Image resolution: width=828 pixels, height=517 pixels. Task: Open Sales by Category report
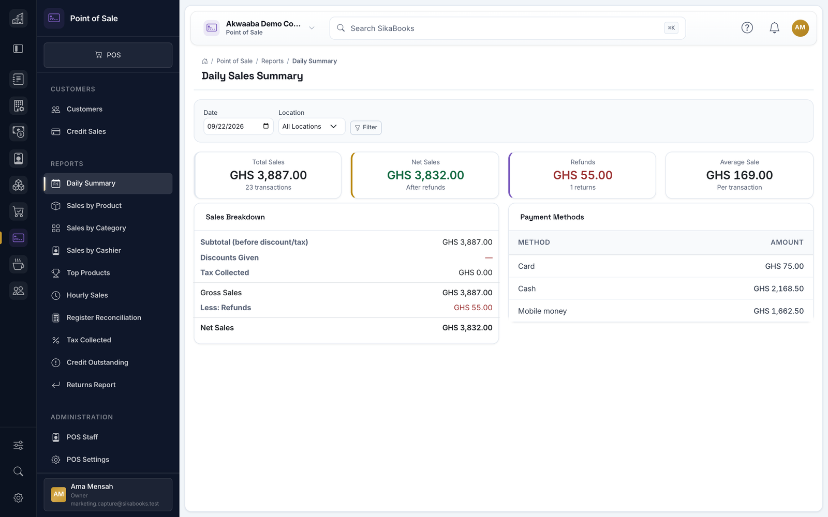108,228
